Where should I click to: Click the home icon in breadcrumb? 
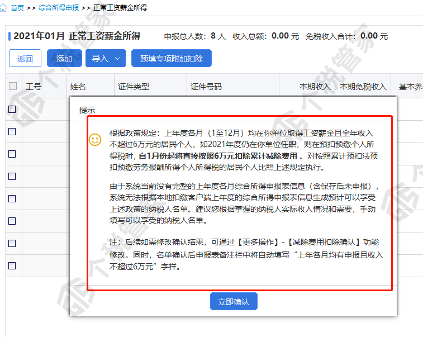(3, 8)
